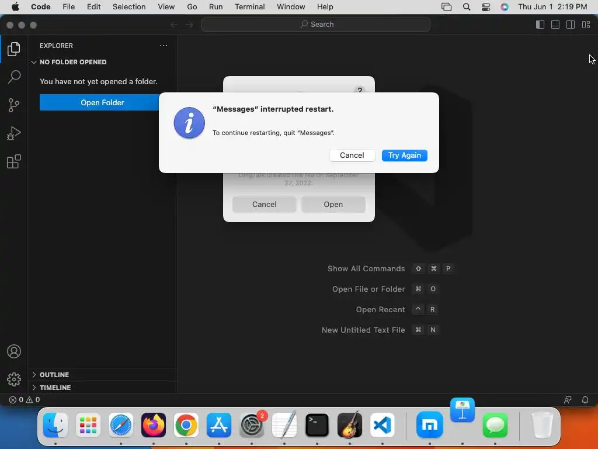This screenshot has height=449, width=598.
Task: Open the notifications bell in status bar
Action: click(x=585, y=400)
